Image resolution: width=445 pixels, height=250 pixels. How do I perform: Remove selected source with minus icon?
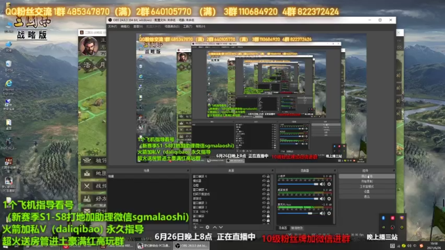coord(201,227)
